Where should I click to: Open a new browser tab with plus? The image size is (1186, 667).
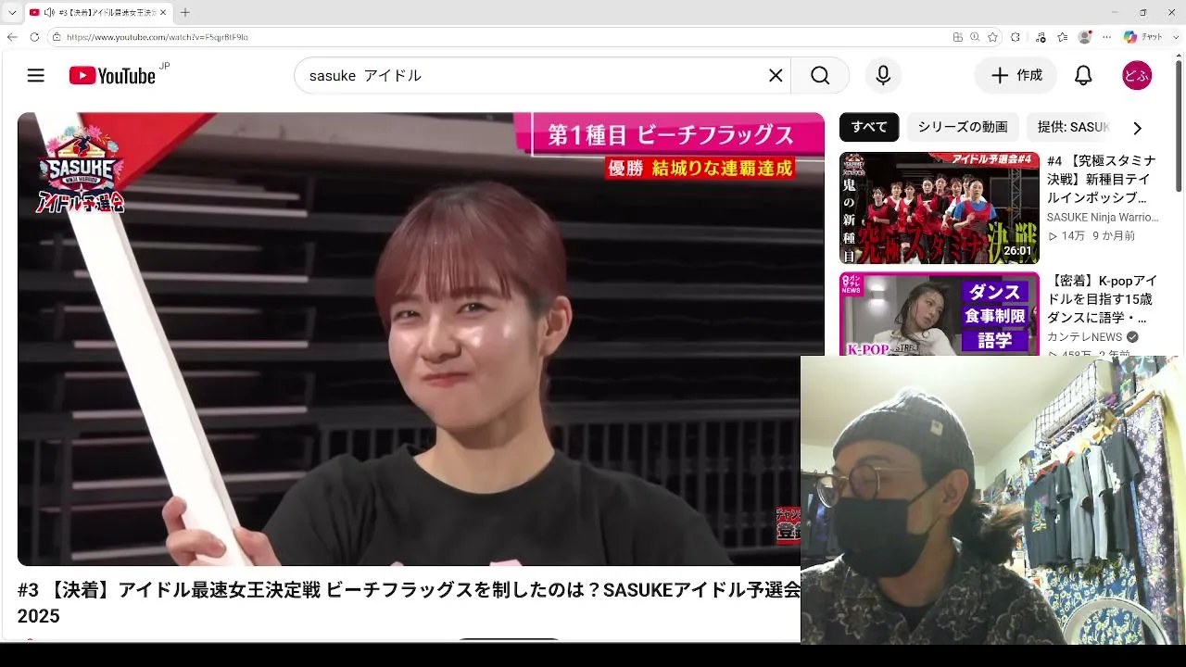pos(184,13)
